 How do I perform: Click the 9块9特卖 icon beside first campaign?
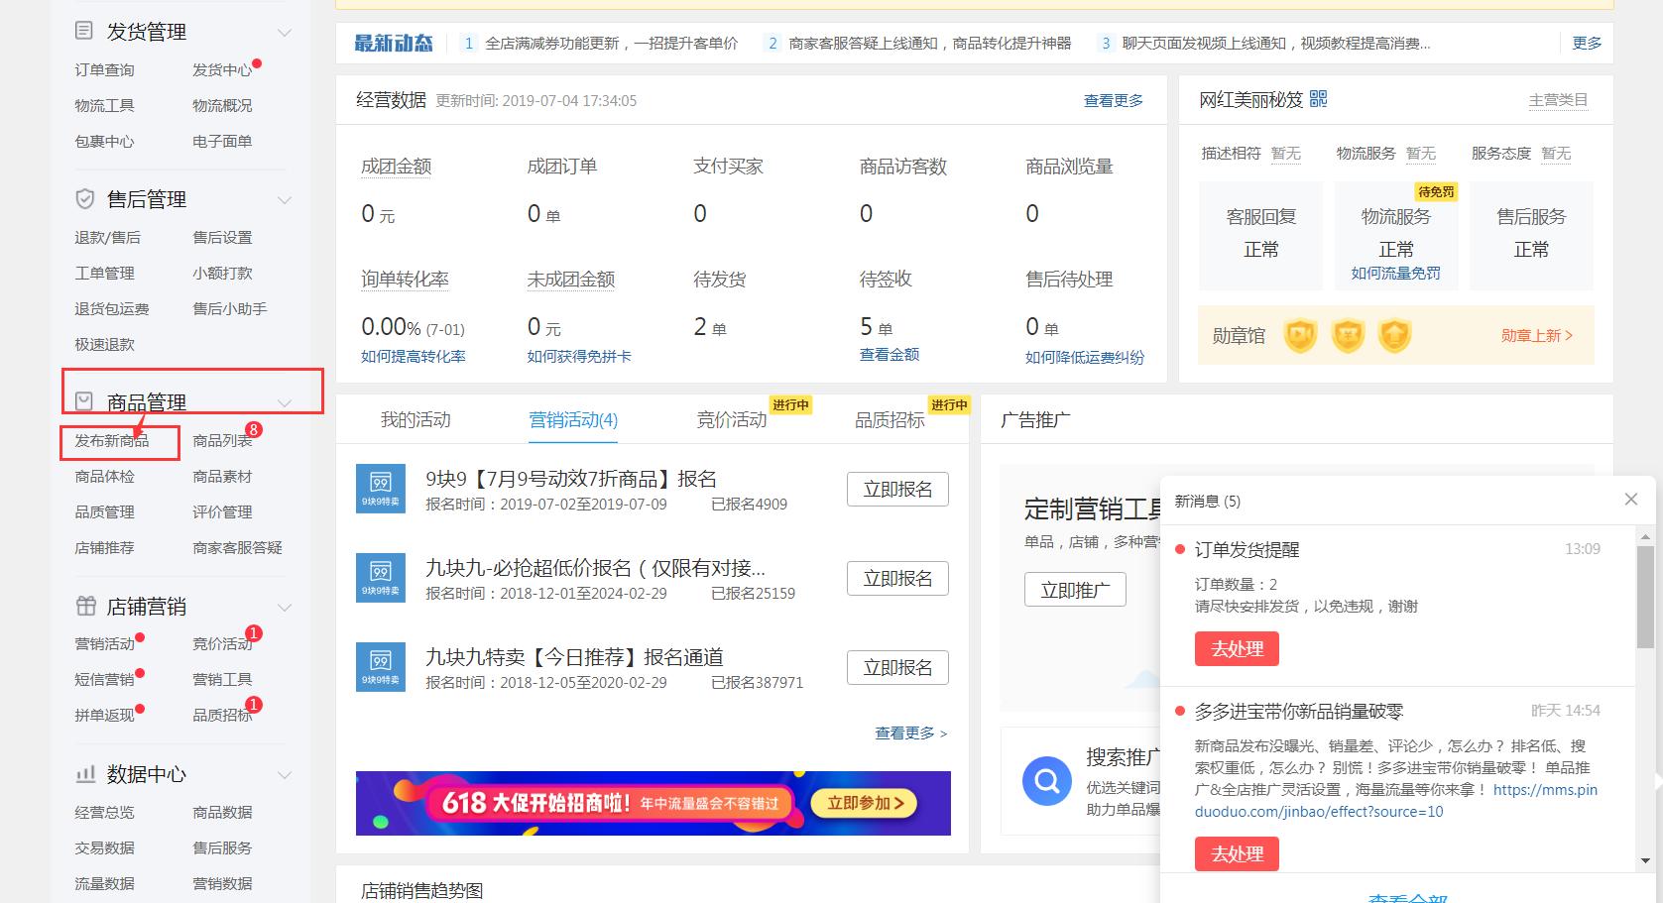[x=380, y=488]
